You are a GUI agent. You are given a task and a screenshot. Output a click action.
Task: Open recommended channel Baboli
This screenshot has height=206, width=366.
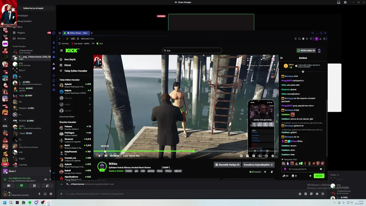pyautogui.click(x=75, y=172)
